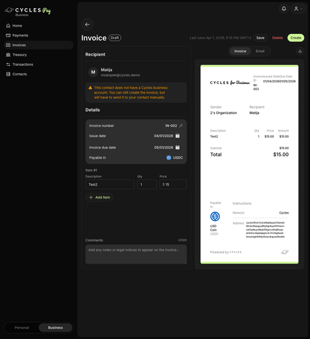Click the Last save timestamp text
This screenshot has height=339, width=310.
220,38
